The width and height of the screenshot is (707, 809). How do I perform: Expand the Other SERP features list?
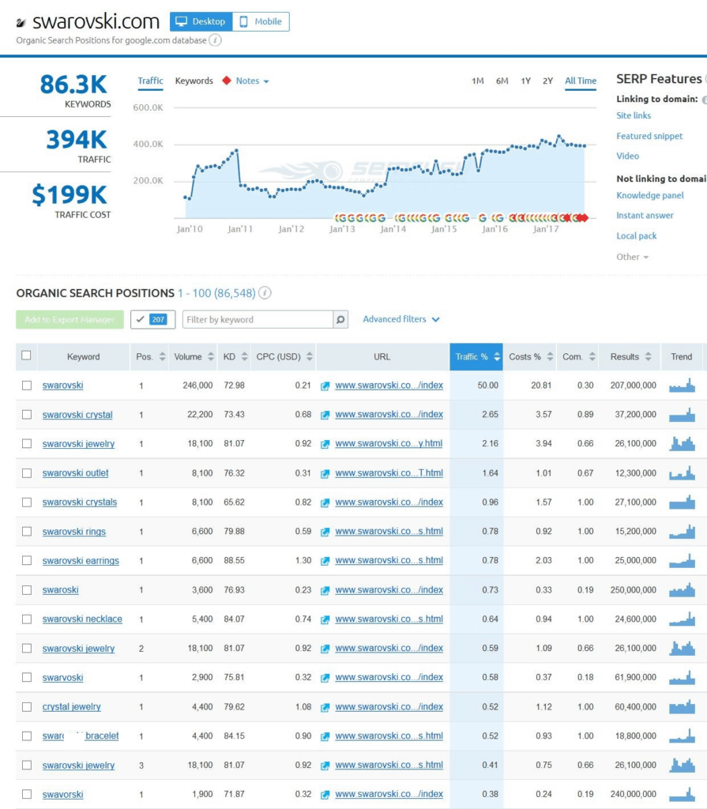click(x=632, y=257)
